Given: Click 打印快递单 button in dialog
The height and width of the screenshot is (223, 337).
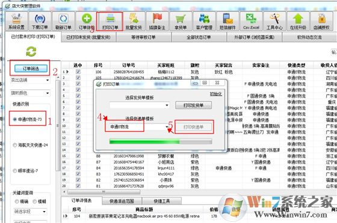Looking at the screenshot, I should tap(193, 127).
